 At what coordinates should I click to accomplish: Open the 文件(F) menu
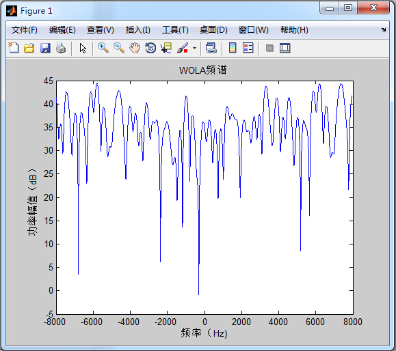[25, 30]
